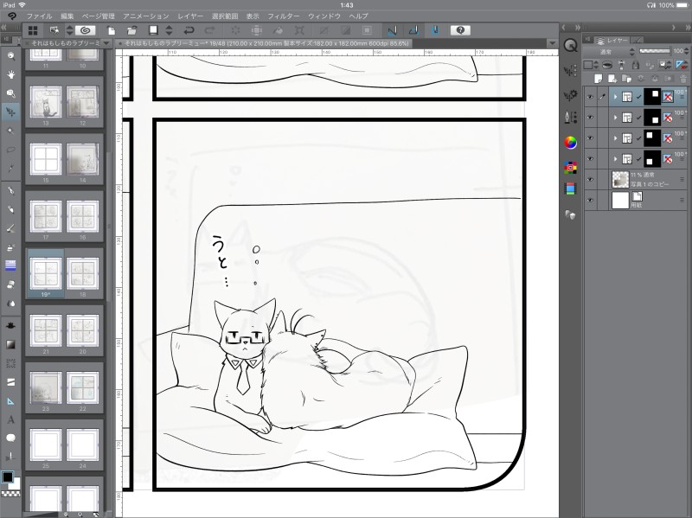692x518 pixels.
Task: Click the Redo arrow
Action: pos(210,30)
